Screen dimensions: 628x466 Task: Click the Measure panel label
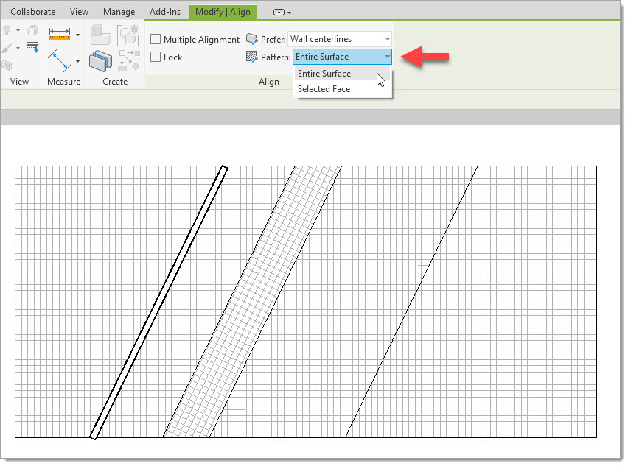(63, 82)
